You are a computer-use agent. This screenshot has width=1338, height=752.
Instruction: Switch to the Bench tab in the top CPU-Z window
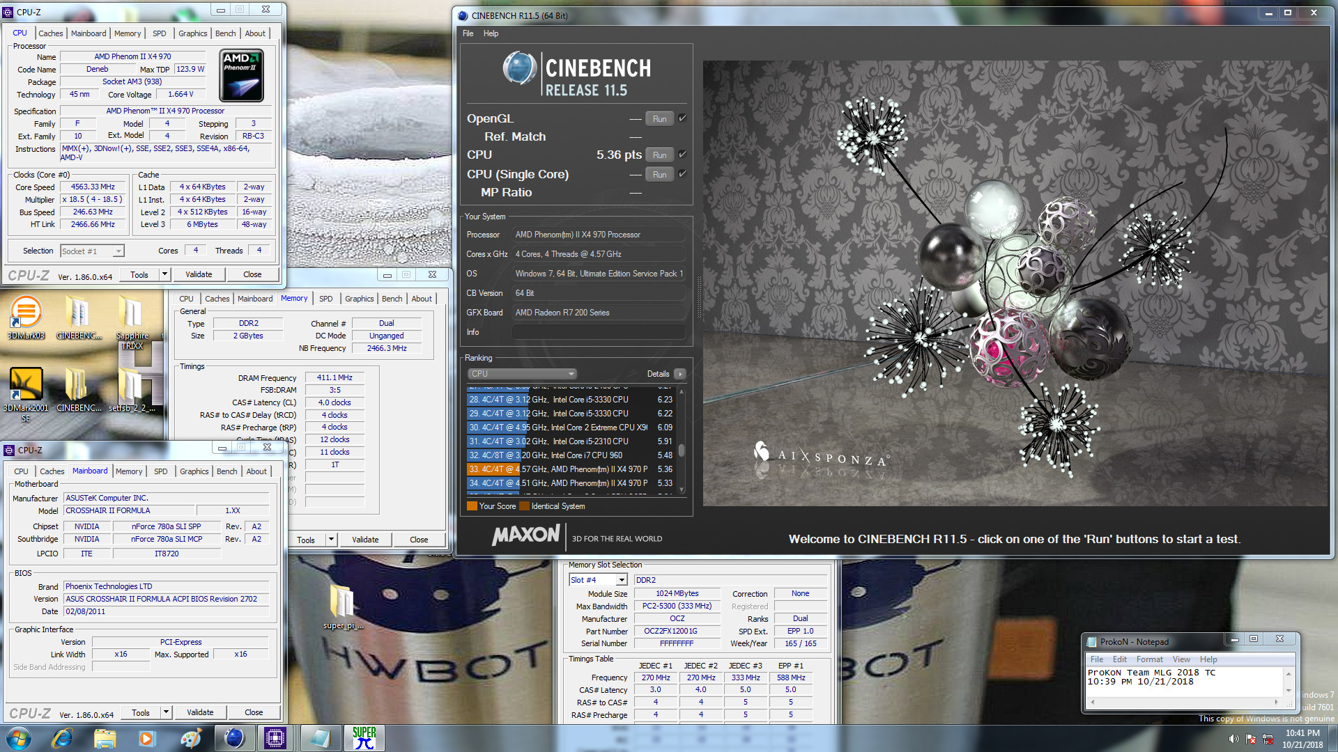pos(225,33)
